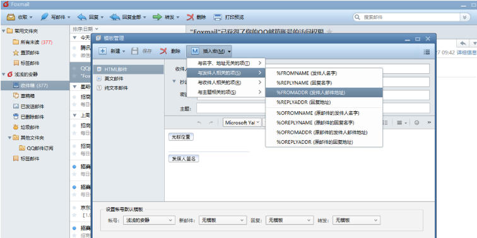477x238 pixels.
Task: Collapse the 常用文件夹 tree node
Action: [3, 31]
